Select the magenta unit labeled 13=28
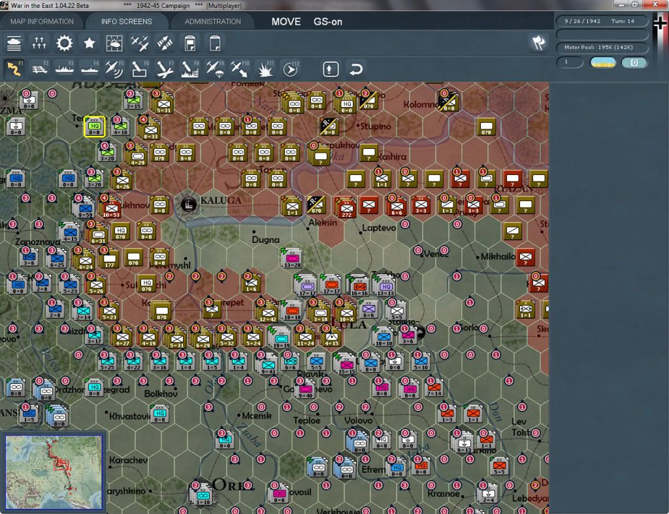 292,259
